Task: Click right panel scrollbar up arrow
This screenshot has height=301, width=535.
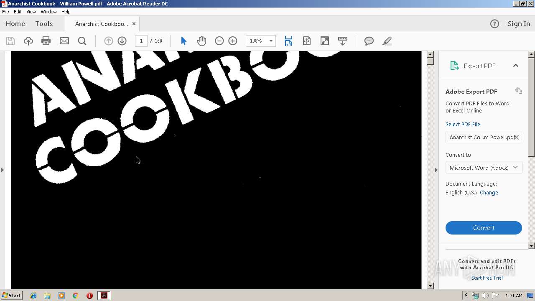Action: [x=532, y=54]
